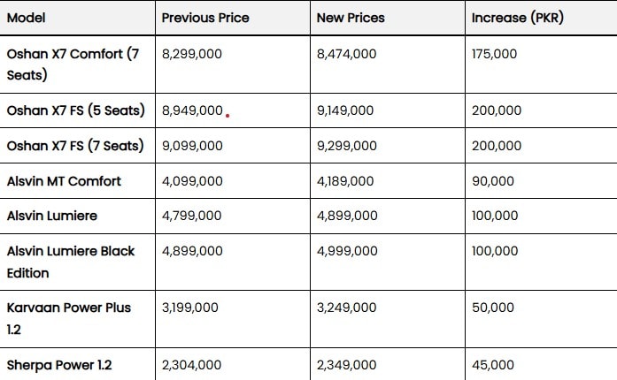This screenshot has height=380, width=617.
Task: Click the 90,000 increase value
Action: [493, 181]
